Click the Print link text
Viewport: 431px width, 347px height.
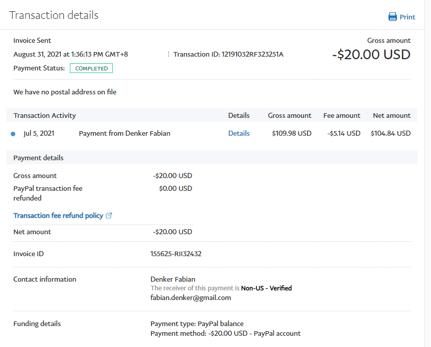[407, 17]
